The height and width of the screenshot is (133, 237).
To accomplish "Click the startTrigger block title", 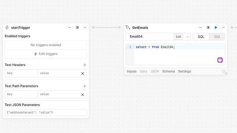I will 21,27.
